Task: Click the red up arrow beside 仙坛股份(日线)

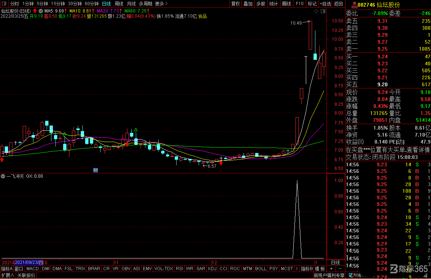Action: click(35, 11)
